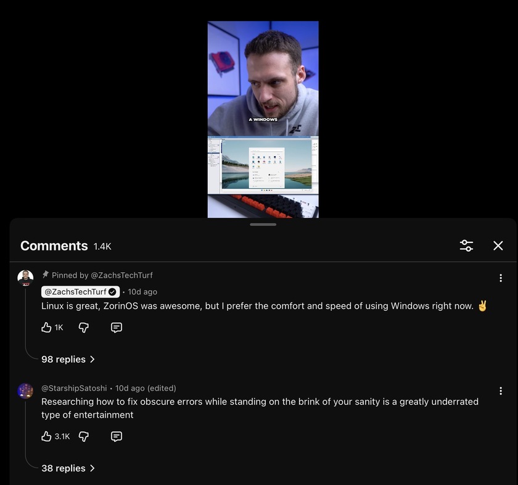
Task: Open the more options menu for StarshipSatoshi's comment
Action: (x=501, y=391)
